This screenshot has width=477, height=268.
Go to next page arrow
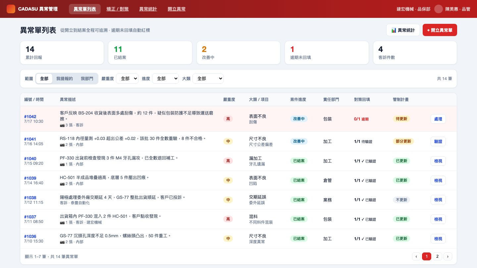click(448, 256)
